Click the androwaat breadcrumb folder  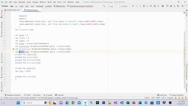[40, 6]
